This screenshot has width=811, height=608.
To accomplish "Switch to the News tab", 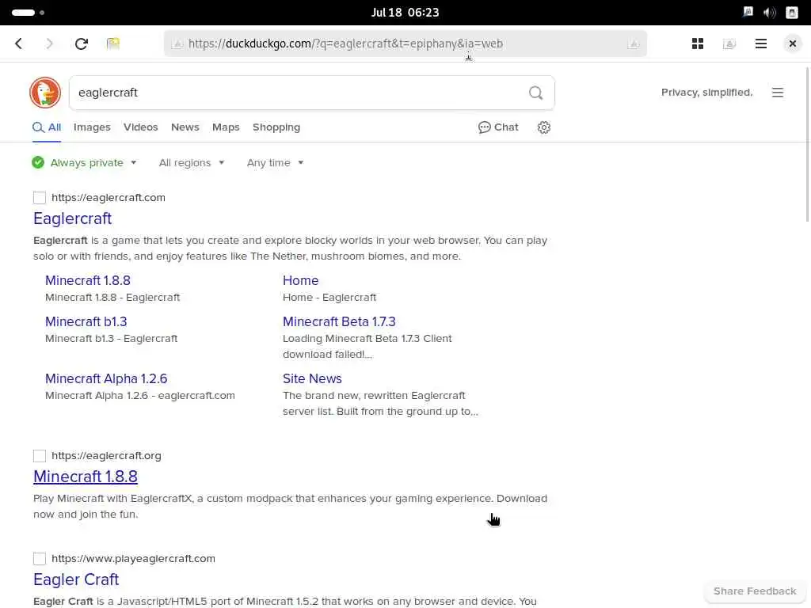I will click(x=185, y=127).
